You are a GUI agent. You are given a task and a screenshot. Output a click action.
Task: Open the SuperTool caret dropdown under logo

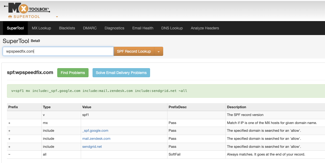tap(57, 17)
